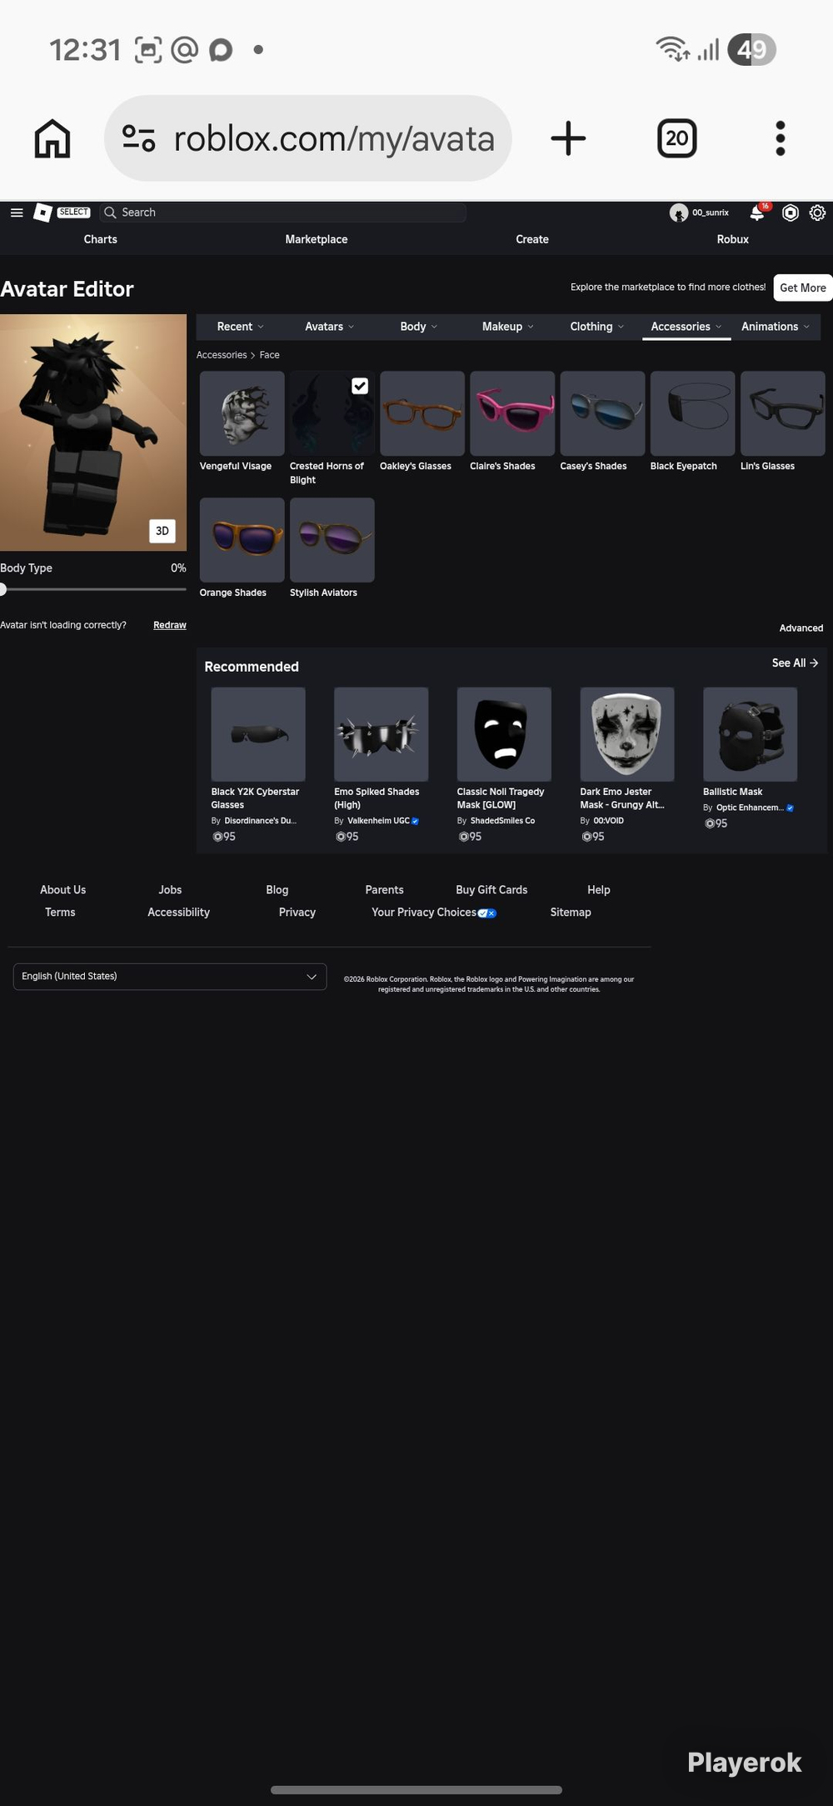
Task: Open the Buy Gift Cards link
Action: (x=491, y=890)
